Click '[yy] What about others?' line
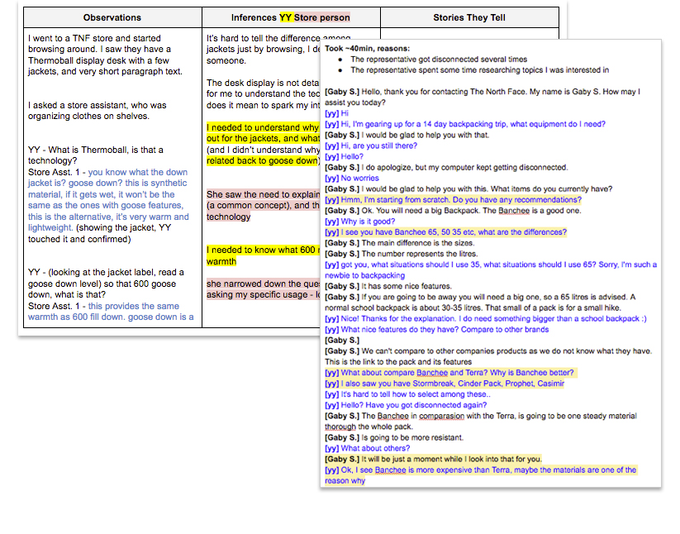Screen dimensions: 680x534 point(368,449)
